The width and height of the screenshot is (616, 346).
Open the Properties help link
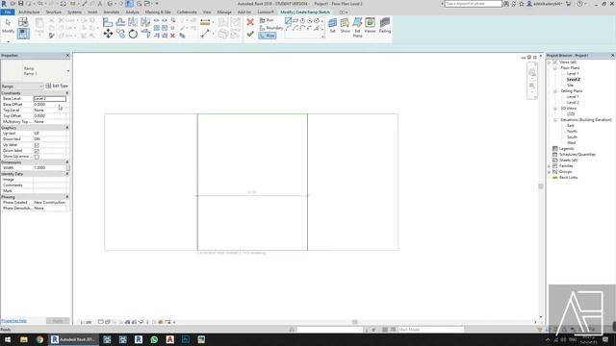(x=13, y=321)
